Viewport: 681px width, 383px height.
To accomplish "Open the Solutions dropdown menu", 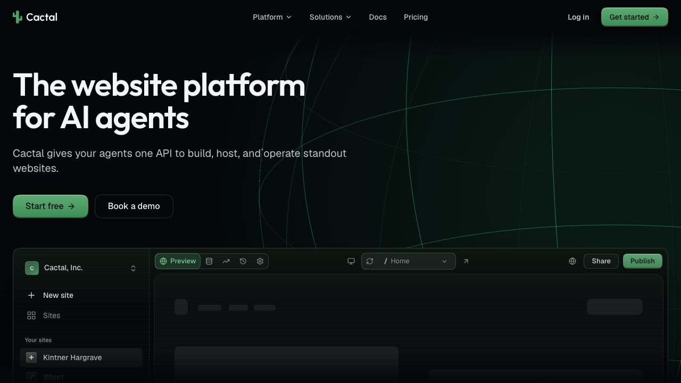I will pyautogui.click(x=330, y=17).
